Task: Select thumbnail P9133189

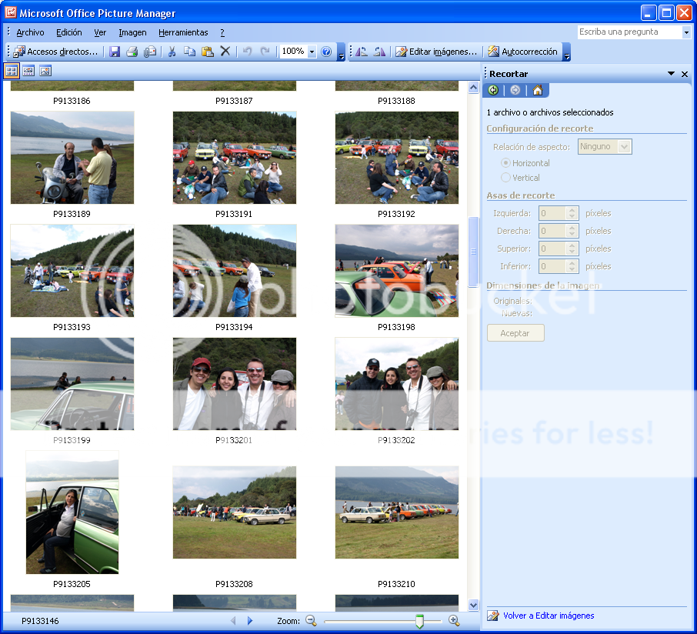Action: click(72, 158)
